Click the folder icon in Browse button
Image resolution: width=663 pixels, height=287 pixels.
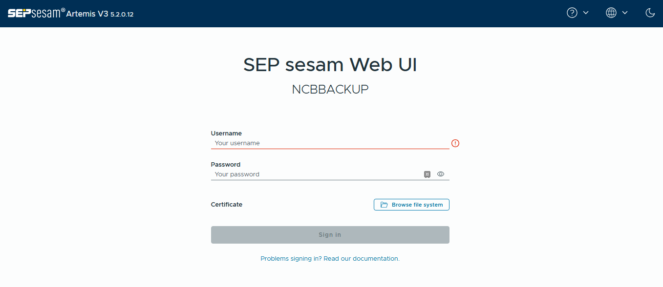tap(384, 205)
